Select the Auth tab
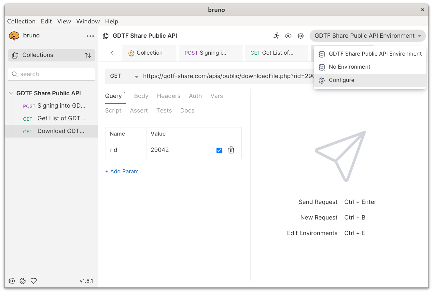This screenshot has height=293, width=433. coord(195,96)
